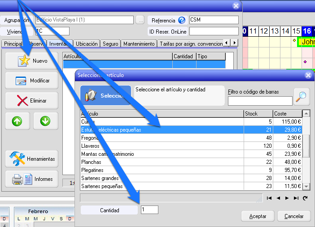Image resolution: width=315 pixels, height=227 pixels.
Task: Click the magnifying glass search button
Action: pos(302,96)
